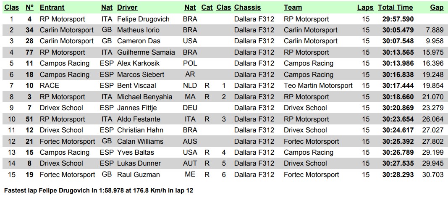
Task: Click the Nº column header
Action: click(x=29, y=8)
